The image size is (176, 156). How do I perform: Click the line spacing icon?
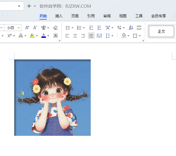pyautogui.click(x=108, y=36)
